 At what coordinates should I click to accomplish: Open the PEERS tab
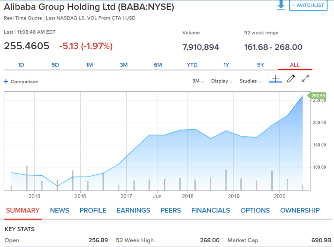point(171,210)
